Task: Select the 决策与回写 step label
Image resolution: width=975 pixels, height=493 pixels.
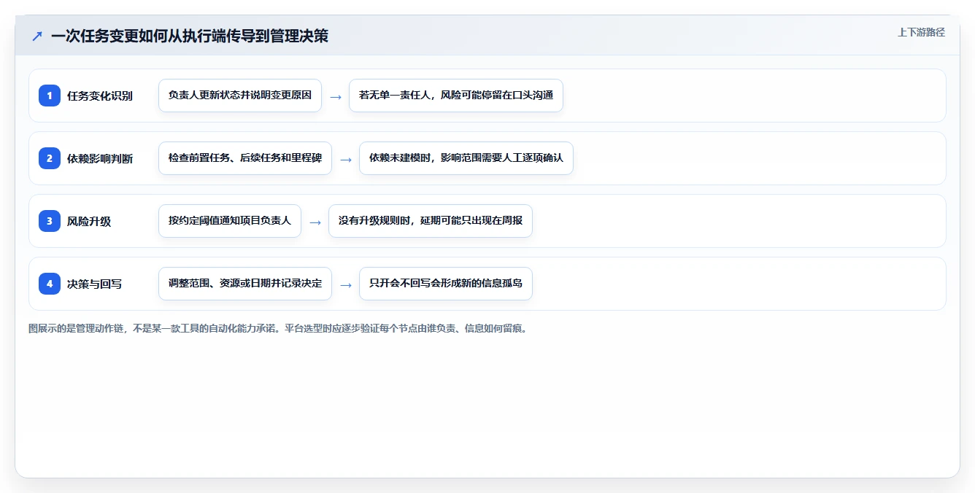Action: (x=94, y=284)
